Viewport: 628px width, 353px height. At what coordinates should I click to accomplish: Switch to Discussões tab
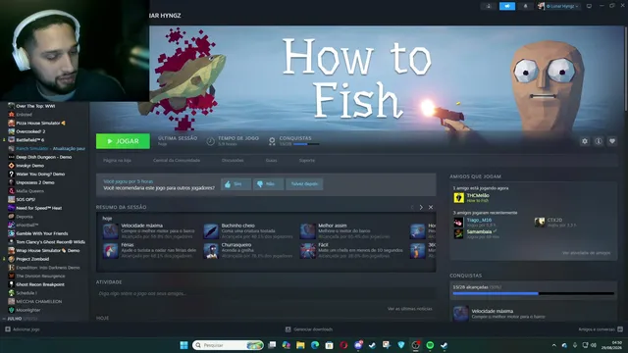233,160
